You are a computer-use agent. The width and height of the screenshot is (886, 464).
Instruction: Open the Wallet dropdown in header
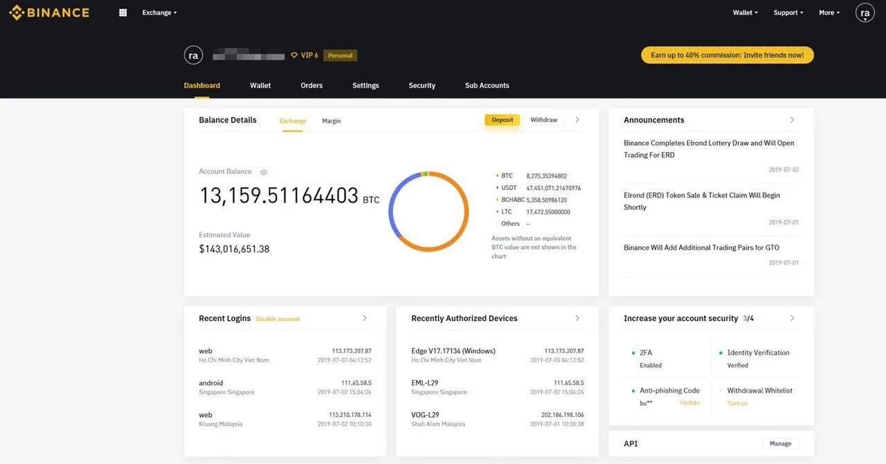pos(745,12)
